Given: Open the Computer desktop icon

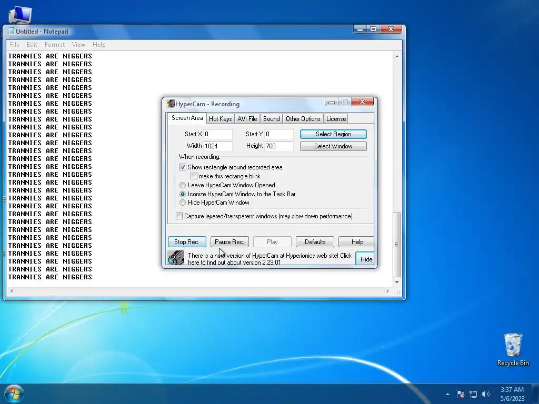Looking at the screenshot, I should (x=21, y=14).
